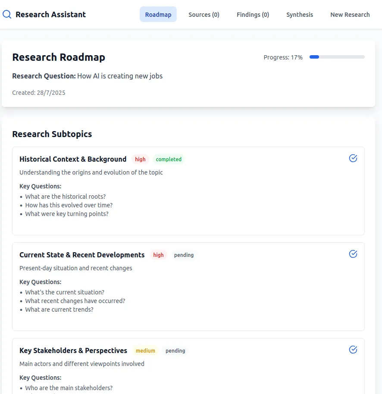
Task: Click the 'Progress: 17%' label
Action: (283, 57)
